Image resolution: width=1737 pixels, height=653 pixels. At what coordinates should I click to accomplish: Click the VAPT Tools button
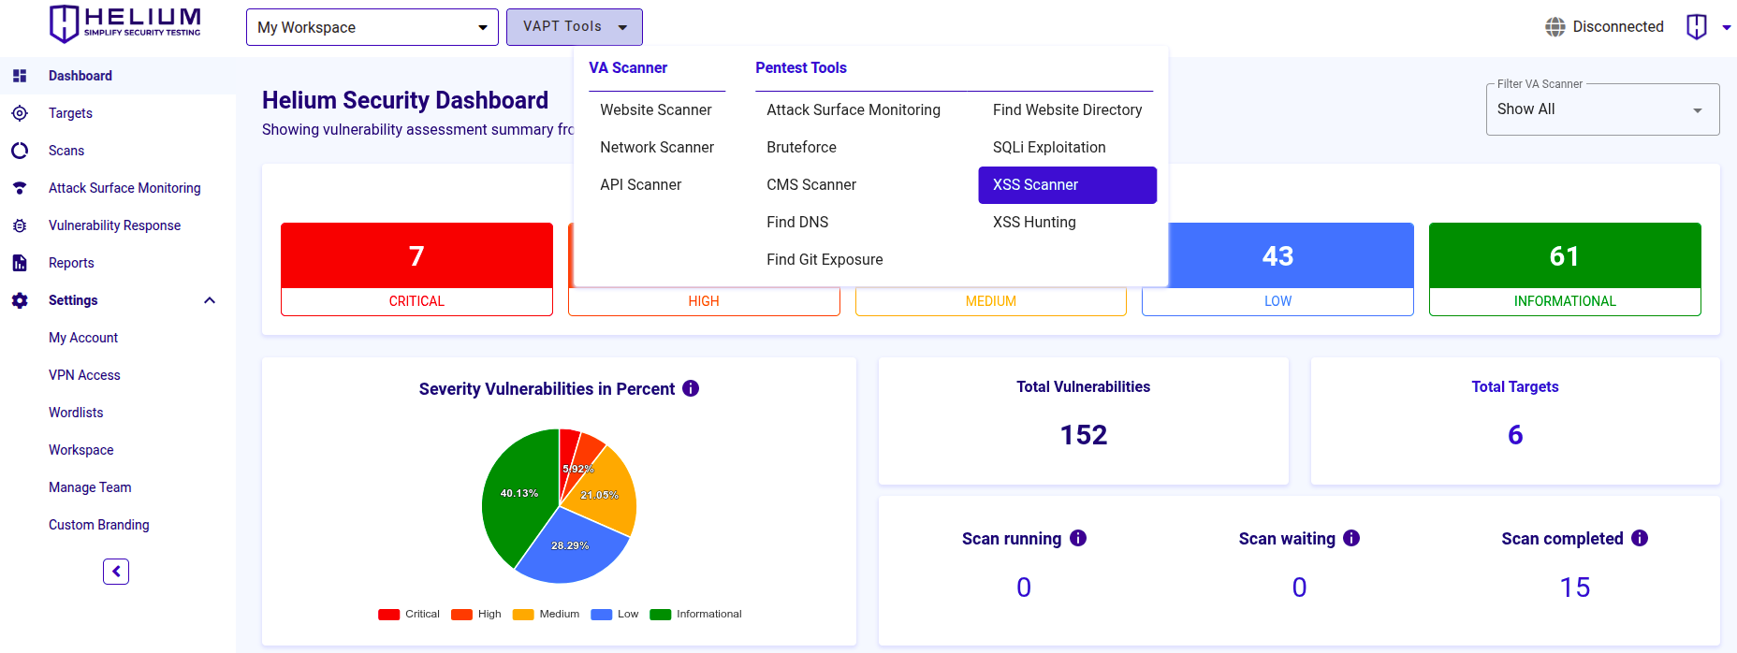[x=574, y=27]
